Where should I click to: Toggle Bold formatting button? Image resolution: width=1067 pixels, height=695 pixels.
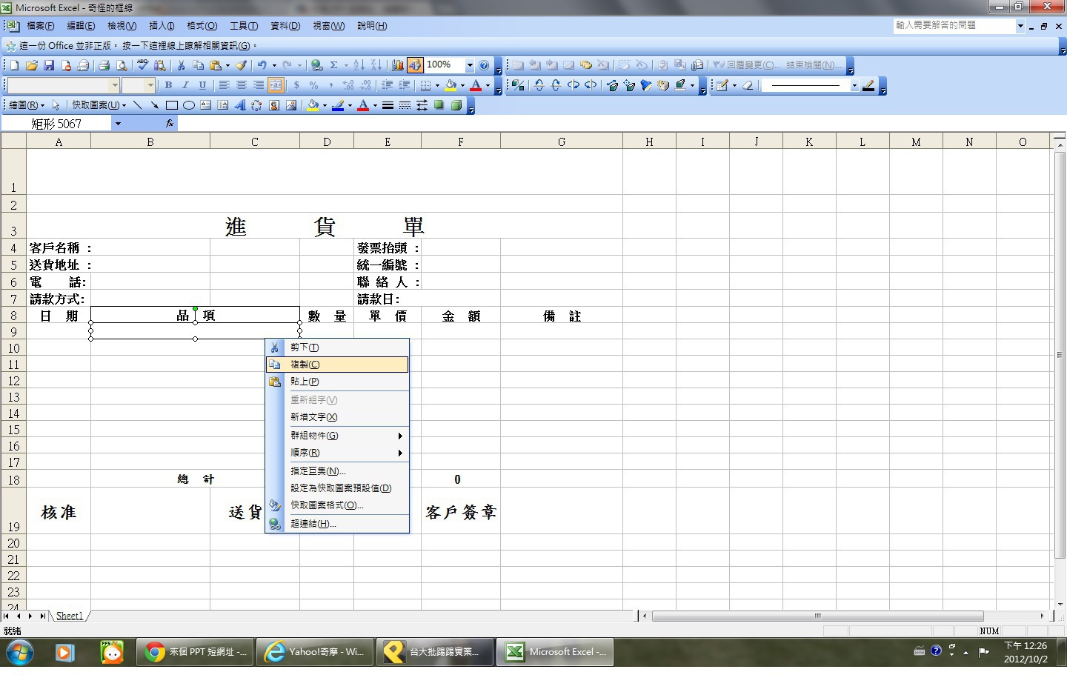(x=168, y=85)
